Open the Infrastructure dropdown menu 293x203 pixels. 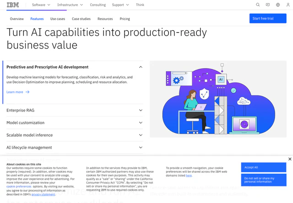tap(70, 5)
